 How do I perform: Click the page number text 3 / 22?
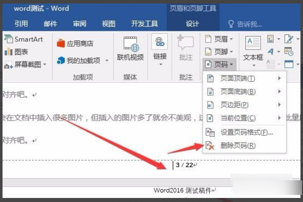pyautogui.click(x=184, y=165)
